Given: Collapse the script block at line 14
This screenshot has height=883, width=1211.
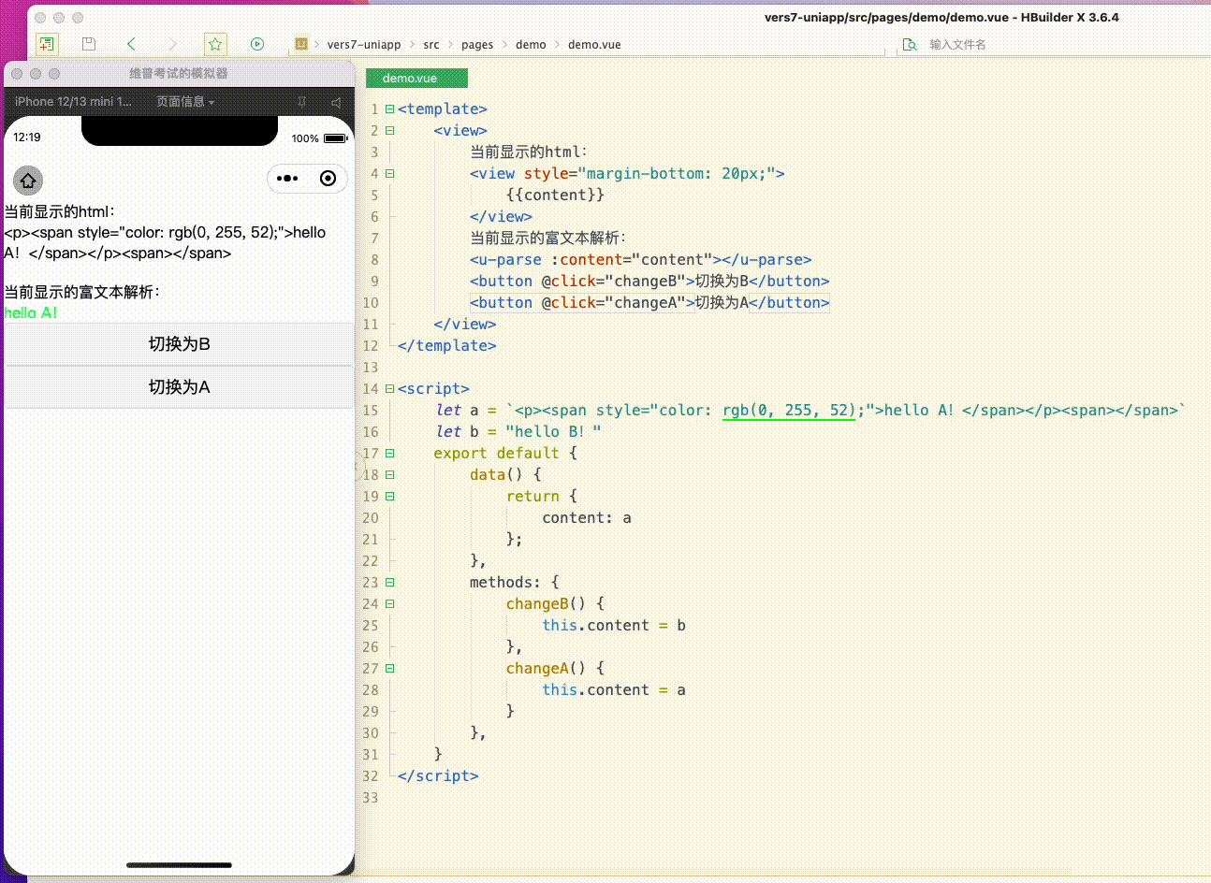Looking at the screenshot, I should tap(389, 388).
